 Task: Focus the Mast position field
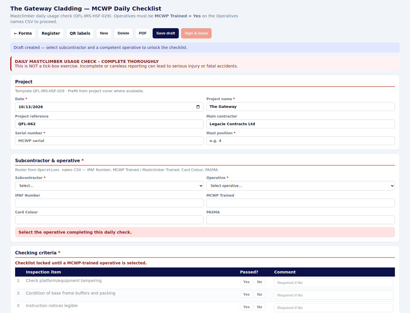coord(301,141)
